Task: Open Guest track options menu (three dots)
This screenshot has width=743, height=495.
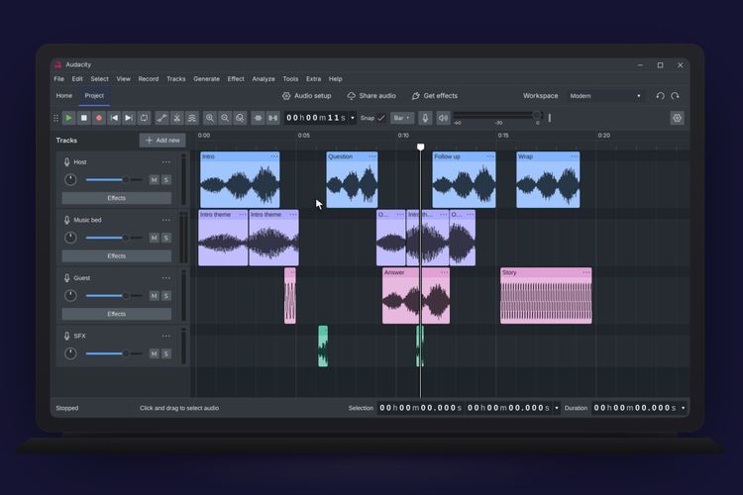Action: tap(165, 278)
